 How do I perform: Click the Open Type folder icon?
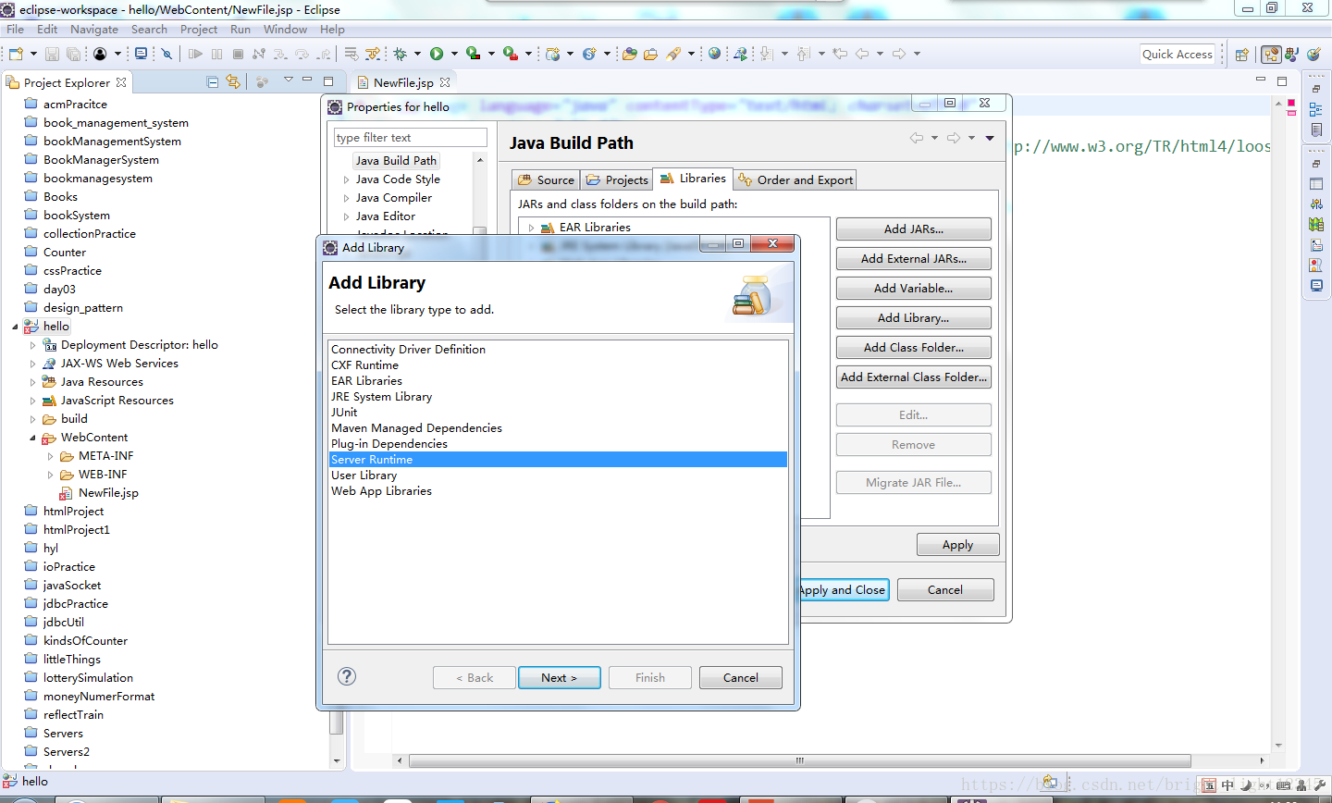(x=629, y=54)
